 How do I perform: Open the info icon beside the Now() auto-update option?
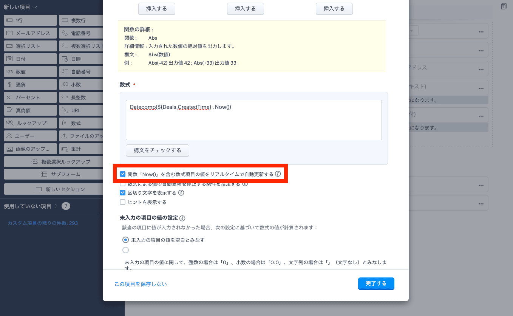click(278, 174)
